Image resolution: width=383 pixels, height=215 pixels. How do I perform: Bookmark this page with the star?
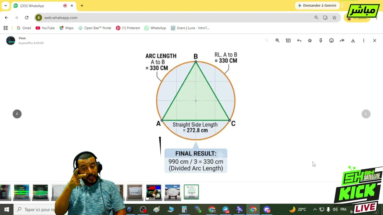click(x=334, y=18)
